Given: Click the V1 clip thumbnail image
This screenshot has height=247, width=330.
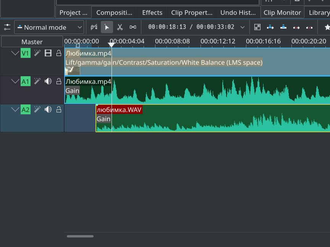Looking at the screenshot, I should click(73, 71).
